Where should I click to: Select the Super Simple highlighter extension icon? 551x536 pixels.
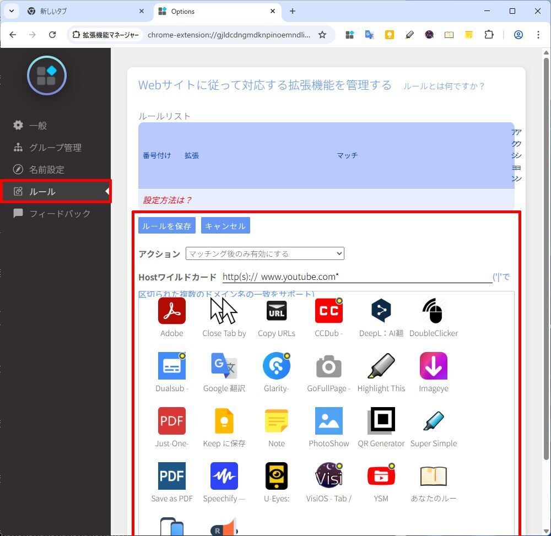click(433, 421)
